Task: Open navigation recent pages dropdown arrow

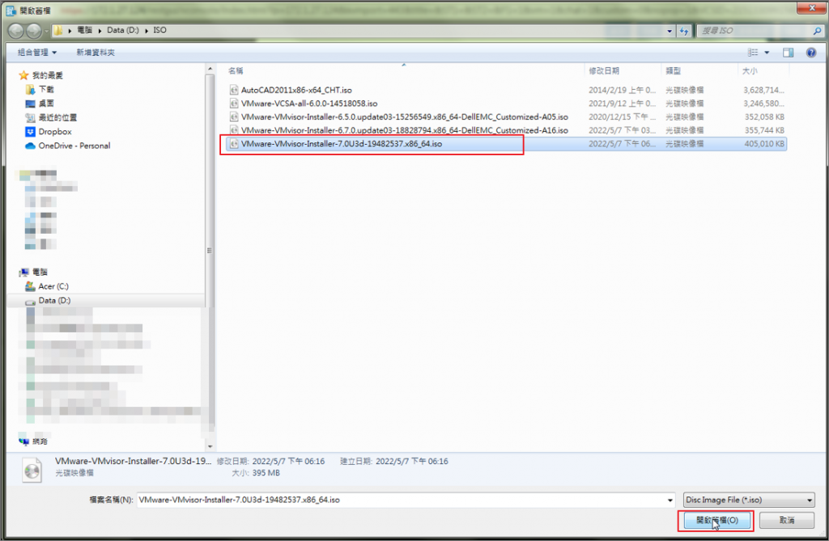Action: (x=46, y=32)
